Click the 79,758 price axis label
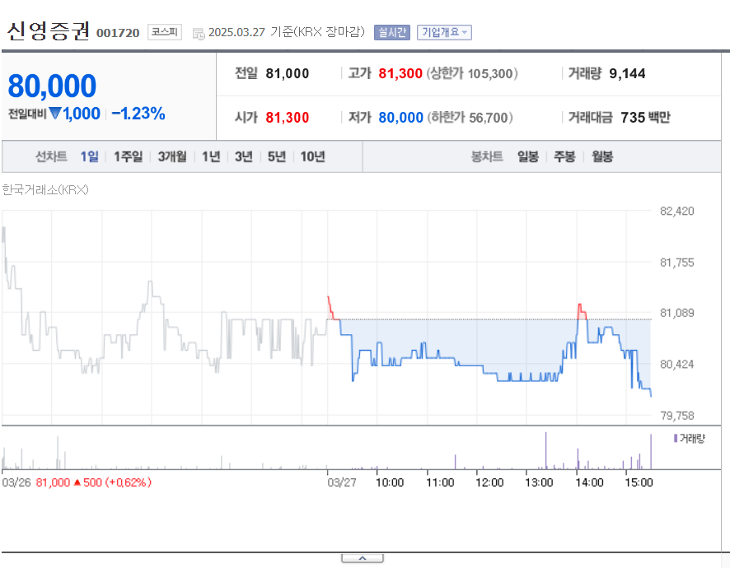Viewport: 730px width, 568px height. [x=677, y=416]
